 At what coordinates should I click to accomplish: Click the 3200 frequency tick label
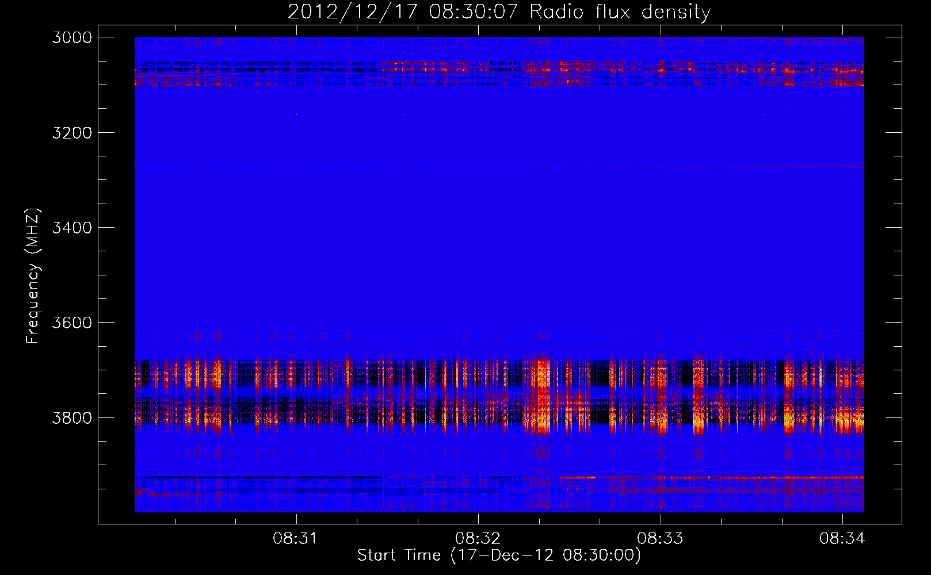coord(72,132)
